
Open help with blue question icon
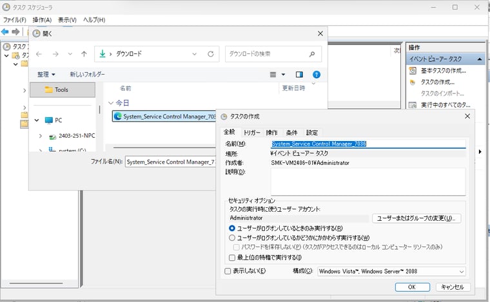click(x=317, y=74)
